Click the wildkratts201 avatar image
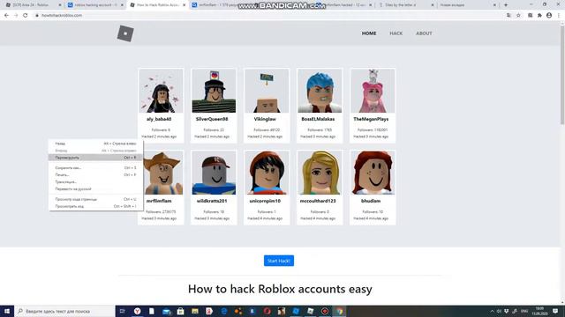Image resolution: width=565 pixels, height=317 pixels. pos(214,173)
